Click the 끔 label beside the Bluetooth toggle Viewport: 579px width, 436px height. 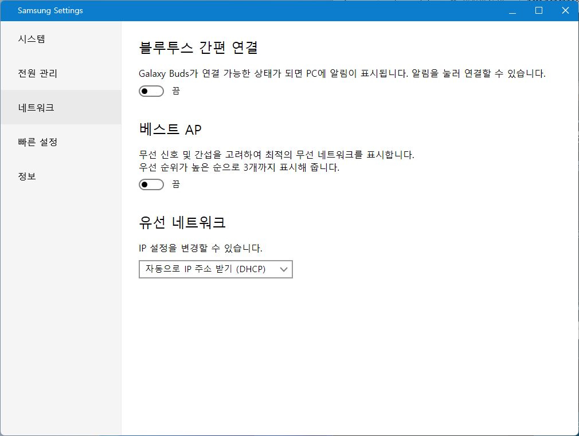click(176, 91)
